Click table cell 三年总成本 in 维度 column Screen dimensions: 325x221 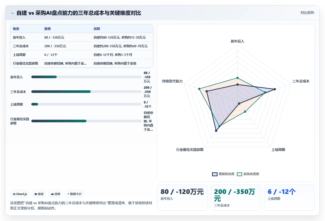pyautogui.click(x=21, y=46)
